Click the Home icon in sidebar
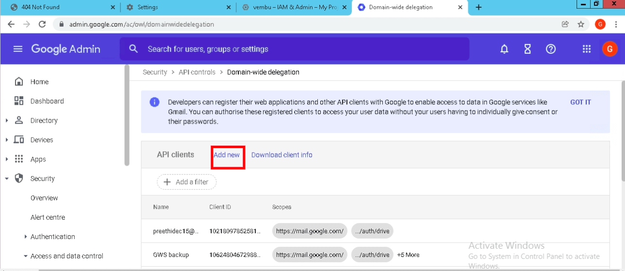625x271 pixels. pyautogui.click(x=19, y=81)
